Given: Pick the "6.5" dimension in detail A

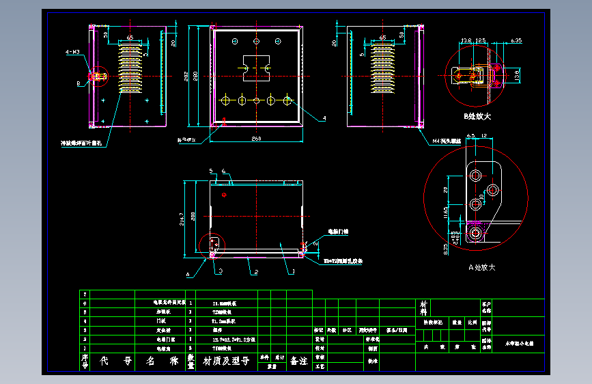Looking at the screenshot, I should [471, 136].
